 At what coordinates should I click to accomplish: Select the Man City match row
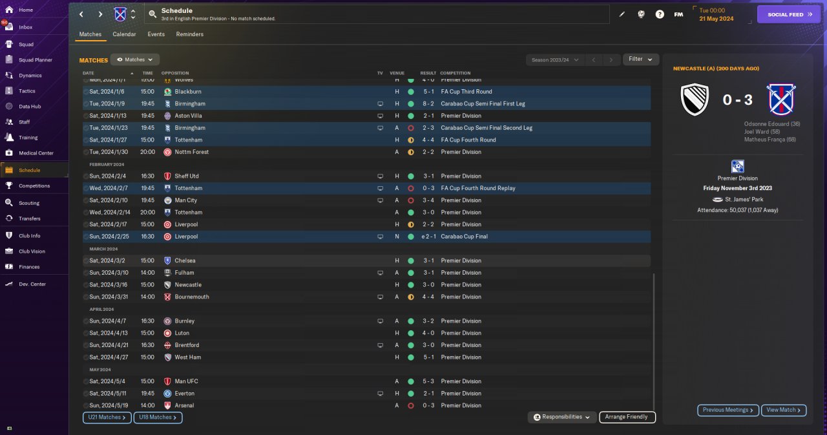pyautogui.click(x=366, y=200)
